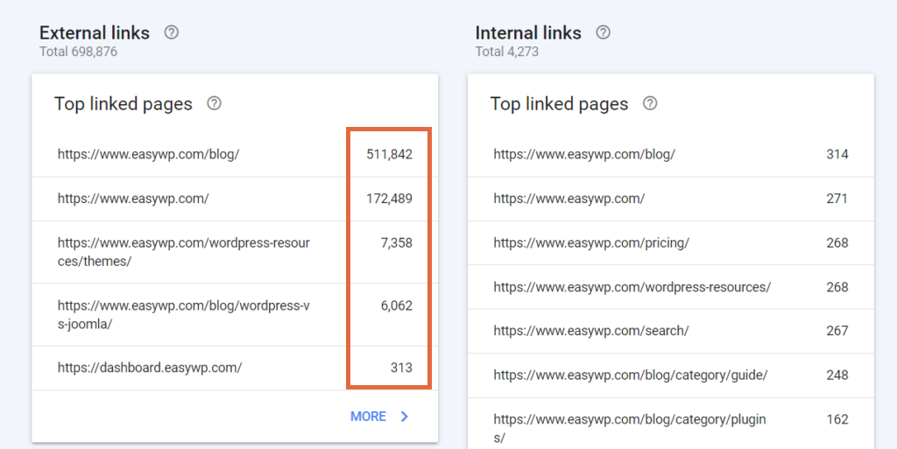Click the 271 internal link count
Image resolution: width=897 pixels, height=449 pixels.
pos(837,199)
